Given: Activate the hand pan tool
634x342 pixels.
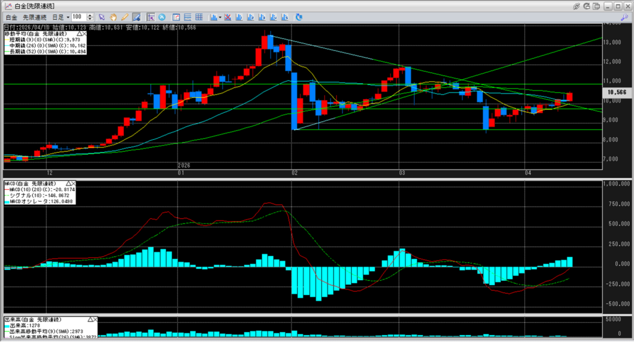Looking at the screenshot, I should (113, 17).
